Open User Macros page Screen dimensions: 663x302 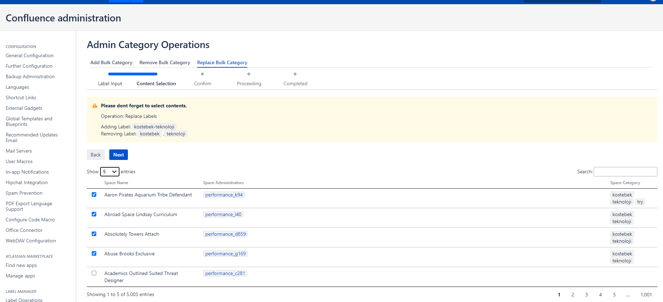pyautogui.click(x=19, y=161)
